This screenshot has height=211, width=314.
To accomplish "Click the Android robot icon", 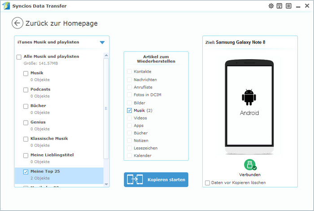I will [249, 97].
